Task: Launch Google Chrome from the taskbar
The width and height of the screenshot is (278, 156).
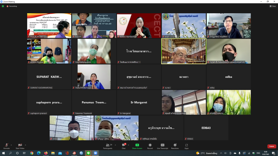Action: click(31, 153)
